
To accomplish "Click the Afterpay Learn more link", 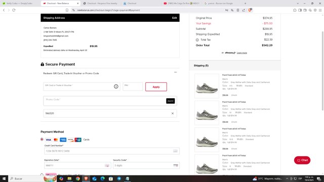I will (x=242, y=53).
